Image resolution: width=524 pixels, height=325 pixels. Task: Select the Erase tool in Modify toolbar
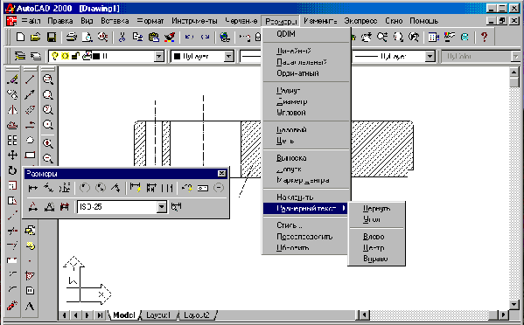[x=12, y=80]
